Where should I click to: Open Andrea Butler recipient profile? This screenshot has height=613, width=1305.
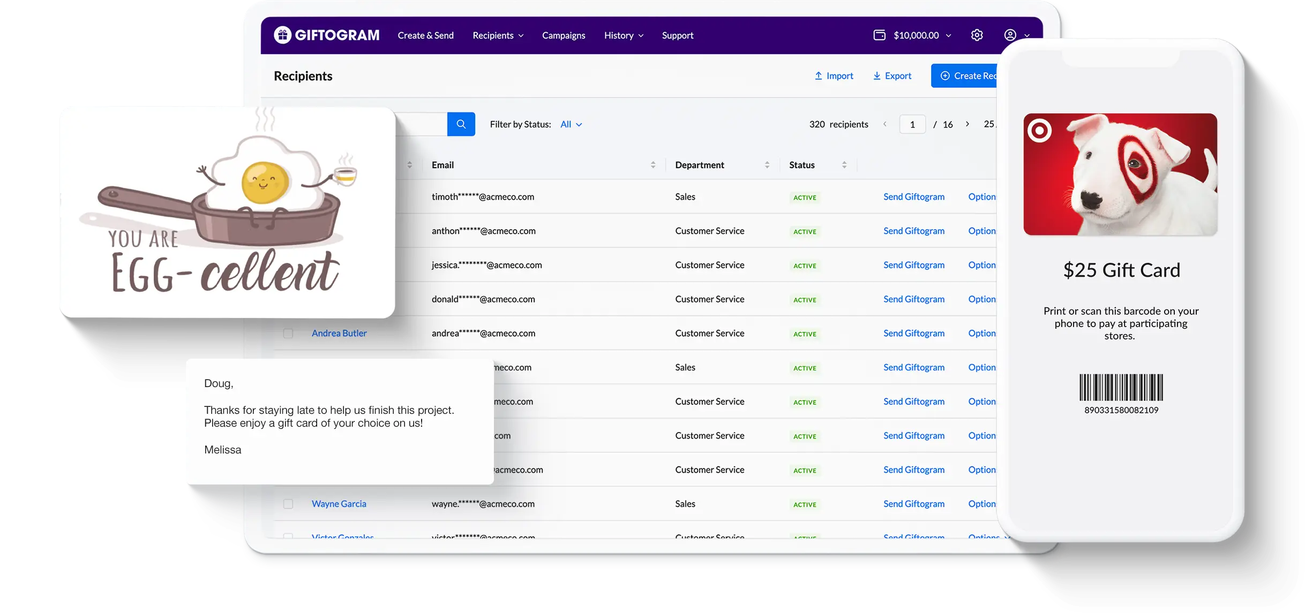coord(339,333)
